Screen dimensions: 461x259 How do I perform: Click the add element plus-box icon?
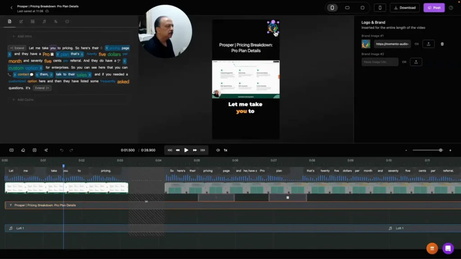point(34,150)
